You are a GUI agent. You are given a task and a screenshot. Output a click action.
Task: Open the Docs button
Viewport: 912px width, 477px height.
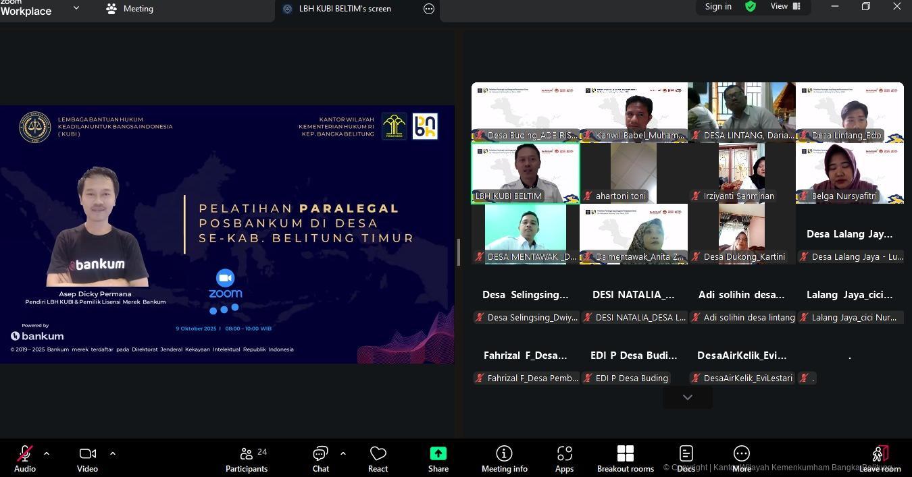686,459
